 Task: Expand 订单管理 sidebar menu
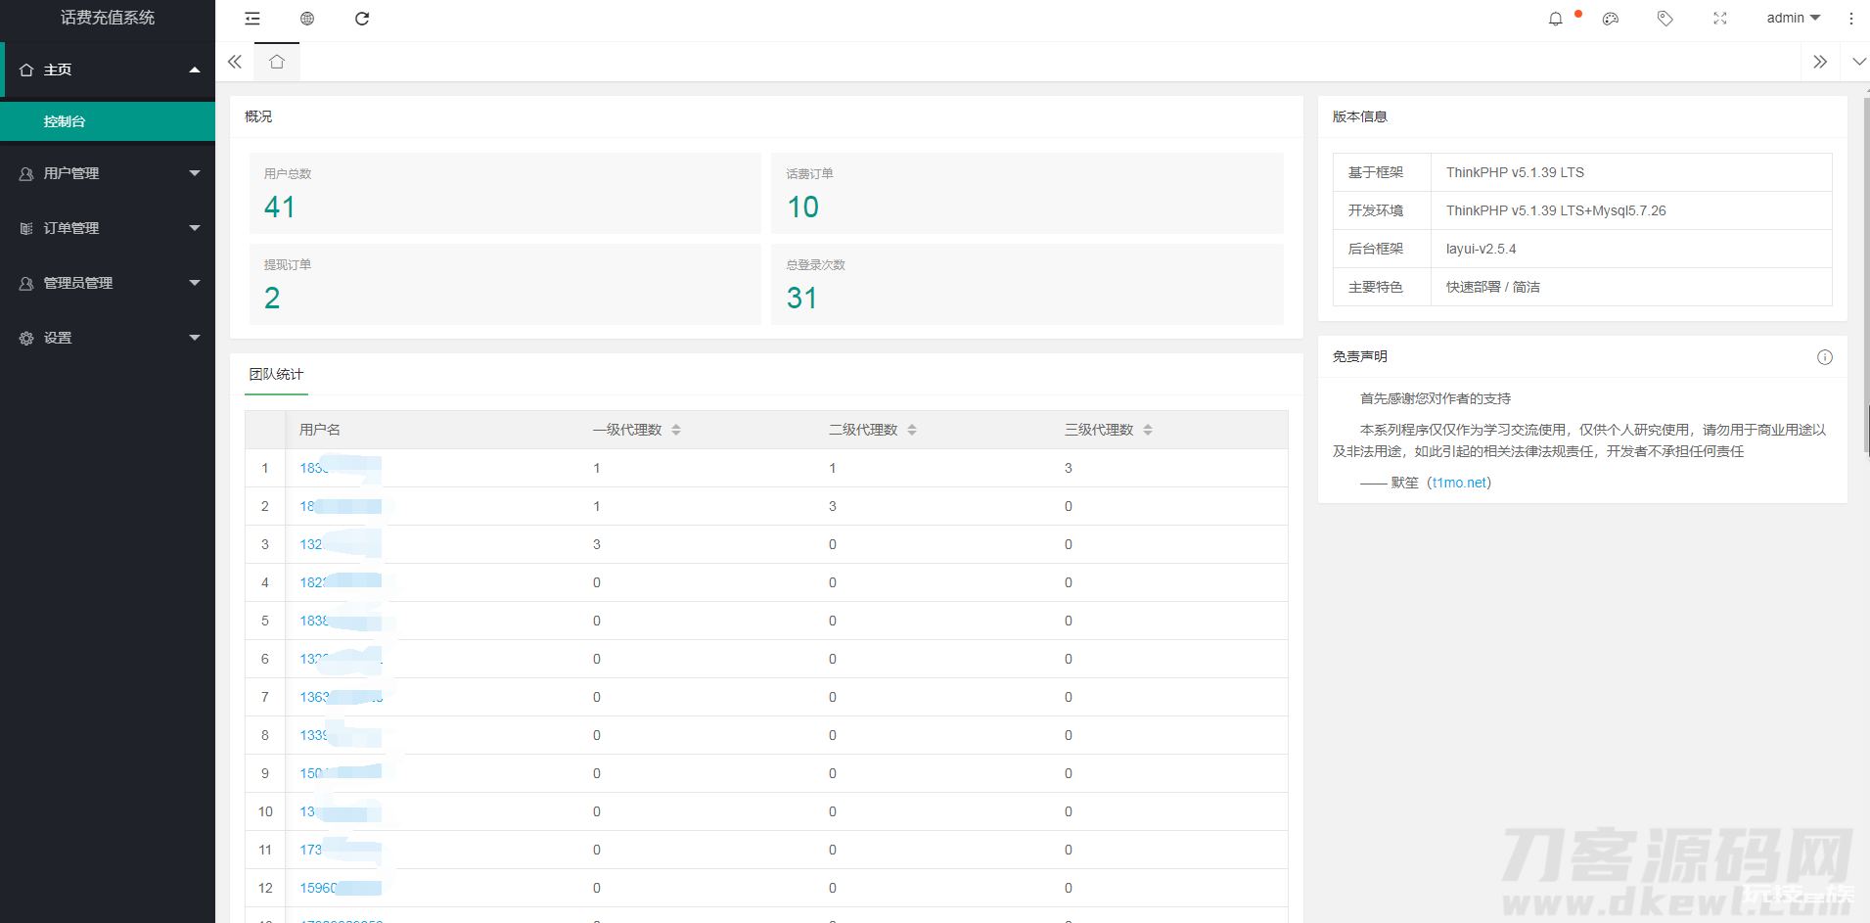click(x=108, y=228)
